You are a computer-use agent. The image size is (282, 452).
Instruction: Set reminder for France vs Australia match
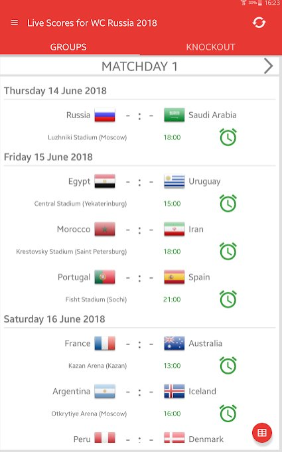pyautogui.click(x=228, y=366)
